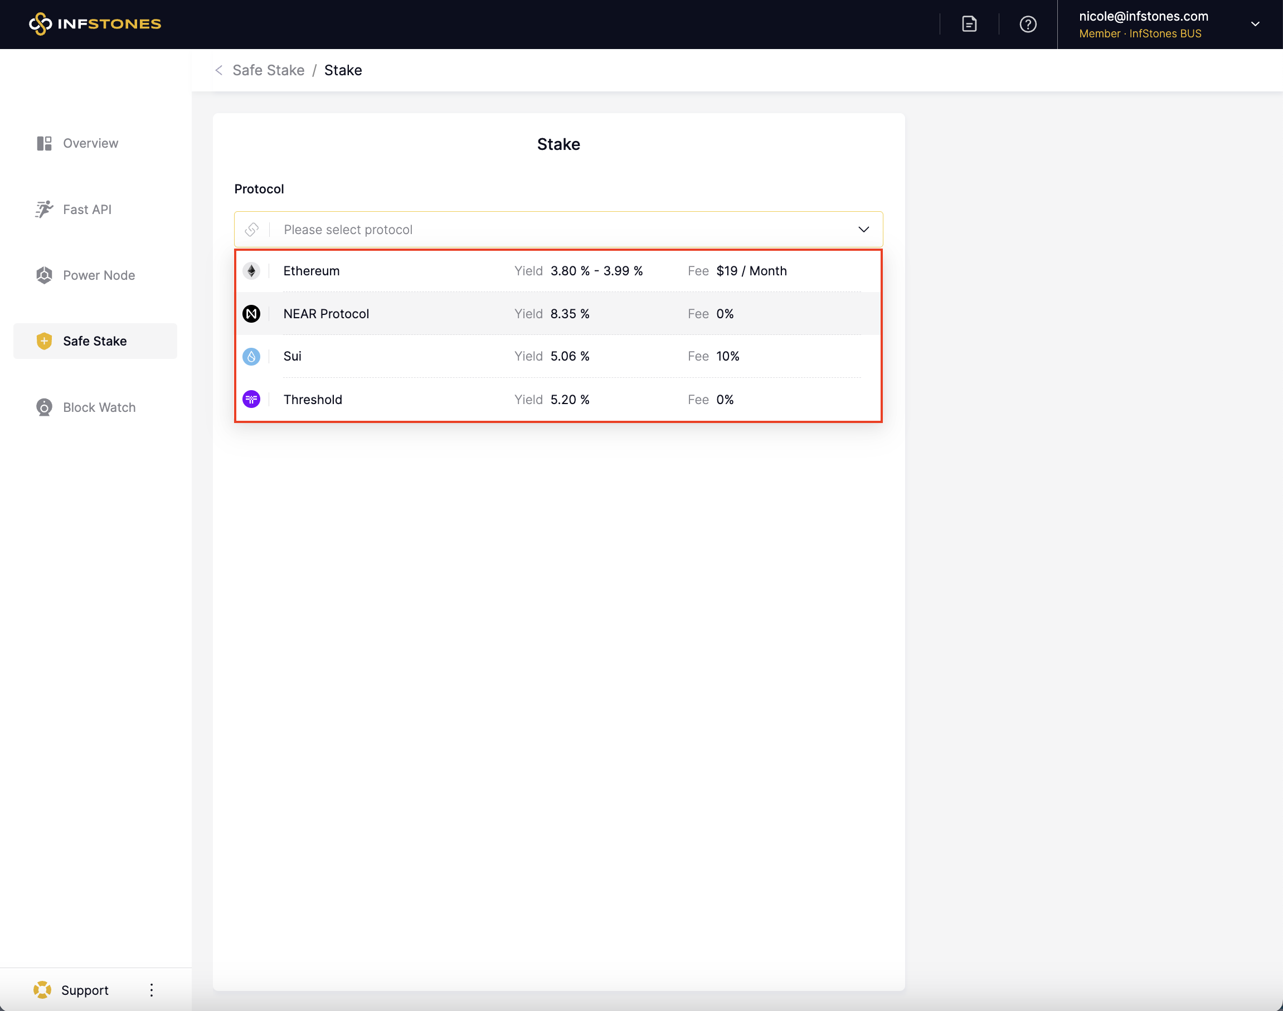The width and height of the screenshot is (1283, 1011).
Task: Collapse the protocol dropdown arrow
Action: (863, 230)
